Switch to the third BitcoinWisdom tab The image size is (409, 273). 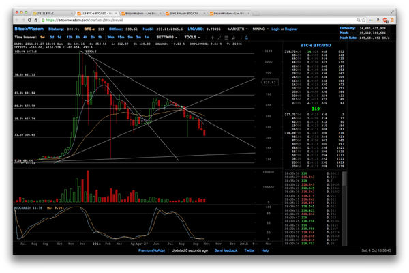point(141,14)
